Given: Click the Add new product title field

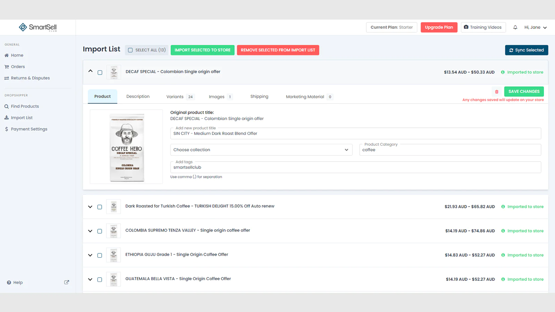Looking at the screenshot, I should pyautogui.click(x=355, y=133).
